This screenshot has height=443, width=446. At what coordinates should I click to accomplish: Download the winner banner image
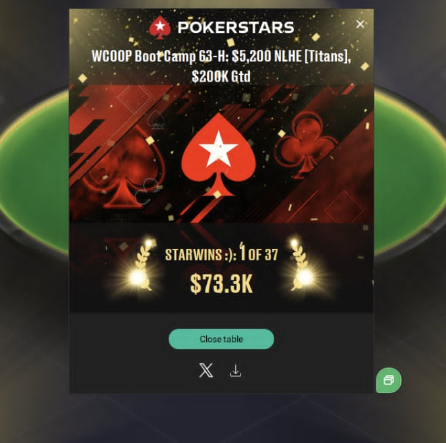tap(236, 371)
